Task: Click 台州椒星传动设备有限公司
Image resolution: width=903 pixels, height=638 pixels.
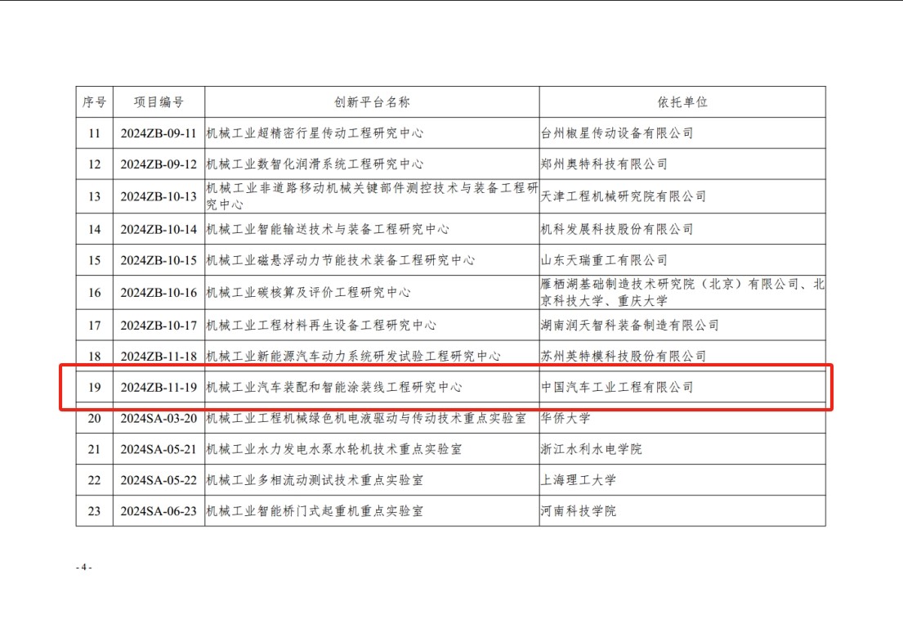Action: point(617,133)
